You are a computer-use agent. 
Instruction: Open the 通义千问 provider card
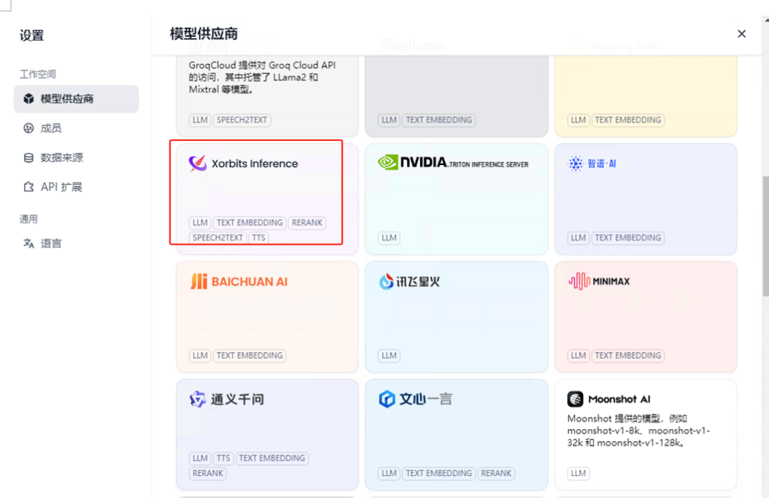pos(267,434)
